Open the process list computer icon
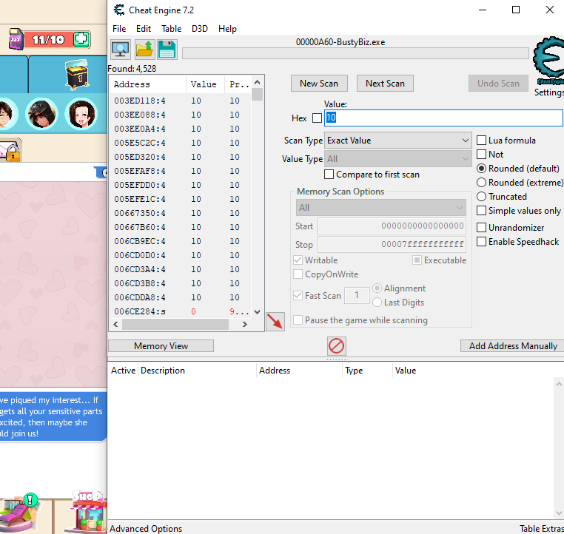 (120, 50)
